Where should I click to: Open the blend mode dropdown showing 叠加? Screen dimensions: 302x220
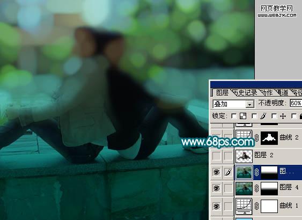click(x=234, y=104)
